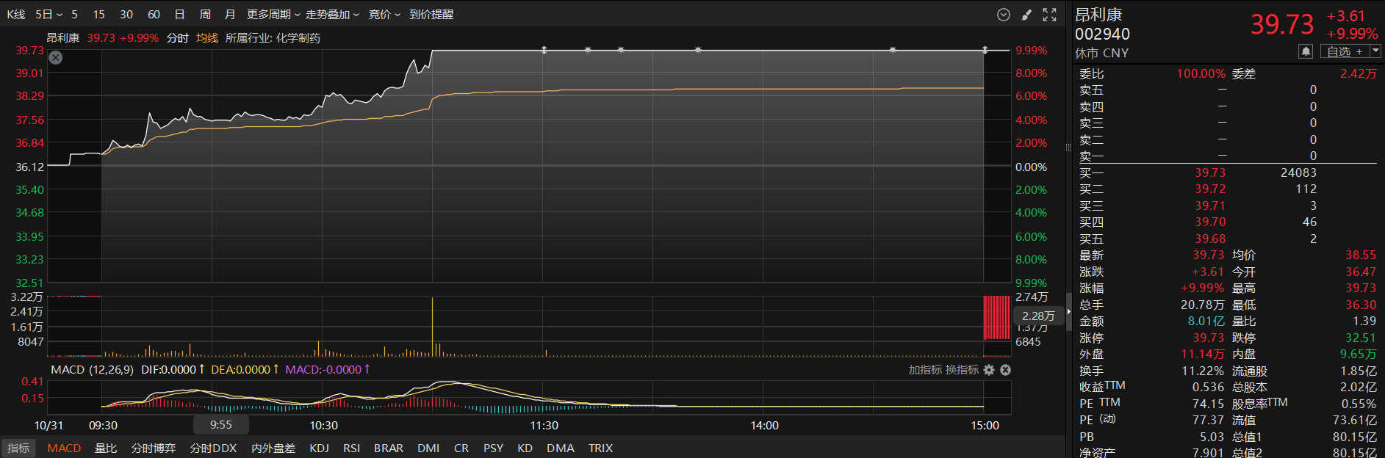1385x458 pixels.
Task: Open the circled down-arrow chart options icon
Action: [1004, 15]
